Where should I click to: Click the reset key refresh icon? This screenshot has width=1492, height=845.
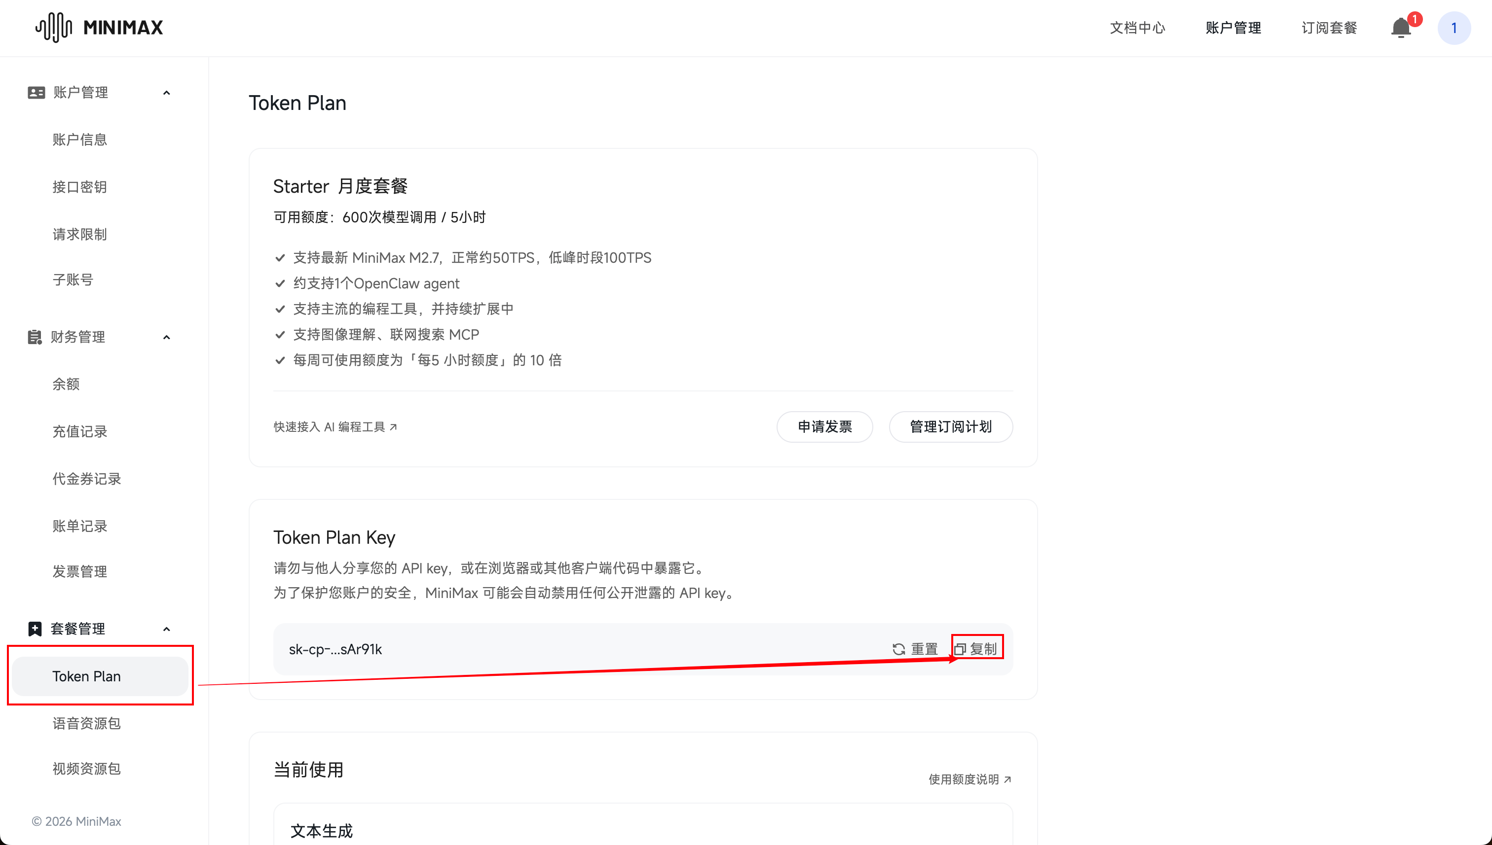click(x=898, y=649)
